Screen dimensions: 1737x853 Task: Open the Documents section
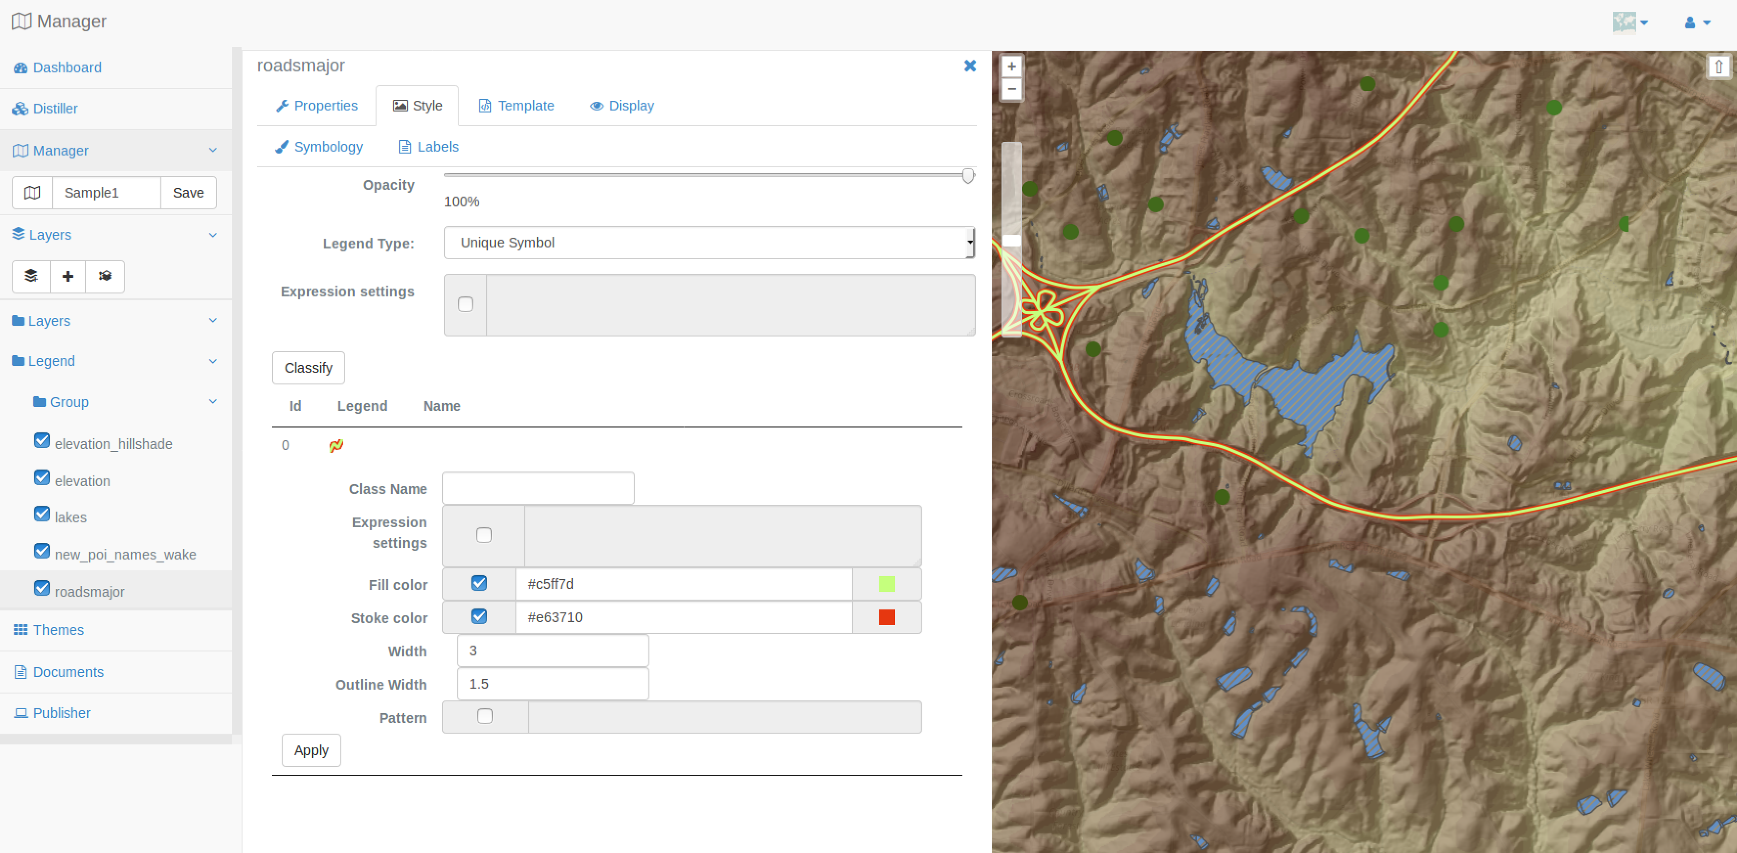tap(67, 672)
